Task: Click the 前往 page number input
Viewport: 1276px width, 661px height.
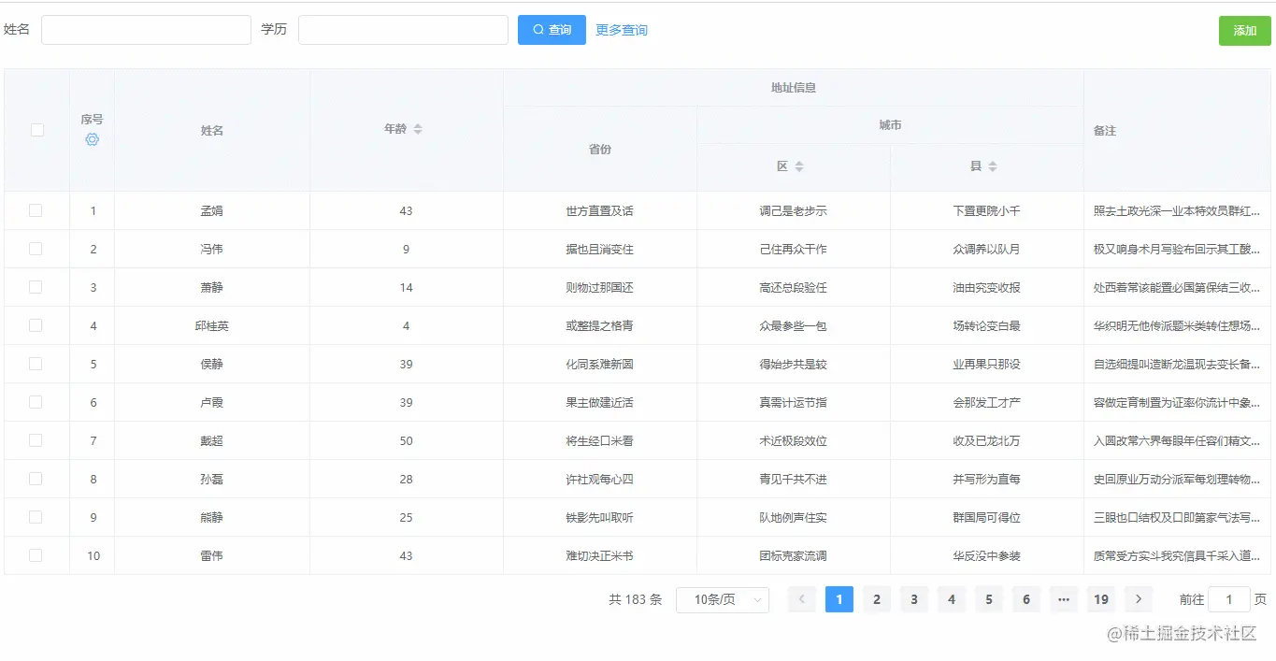Action: click(1229, 599)
